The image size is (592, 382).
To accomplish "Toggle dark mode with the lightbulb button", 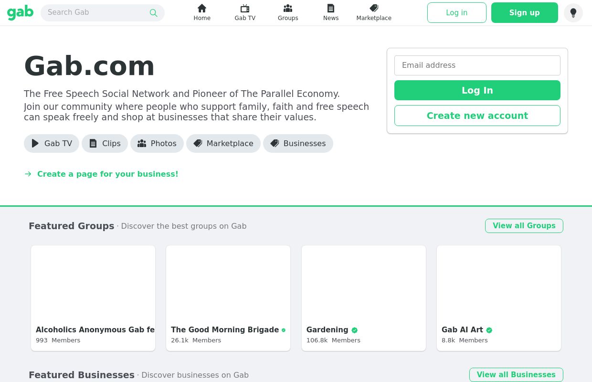I will click(573, 13).
